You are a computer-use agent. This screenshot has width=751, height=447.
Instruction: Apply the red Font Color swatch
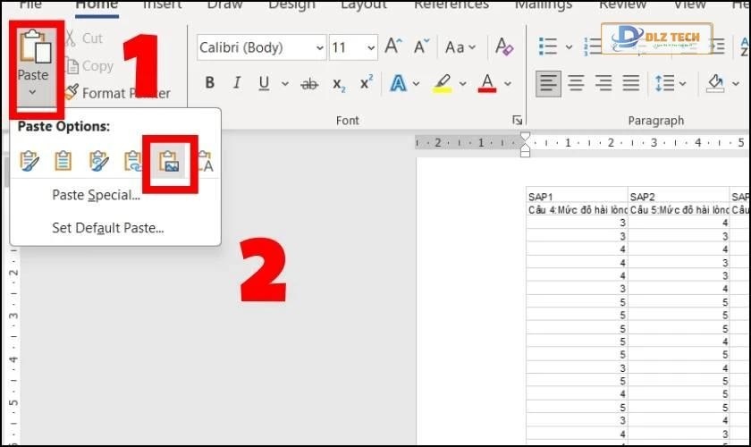(487, 84)
